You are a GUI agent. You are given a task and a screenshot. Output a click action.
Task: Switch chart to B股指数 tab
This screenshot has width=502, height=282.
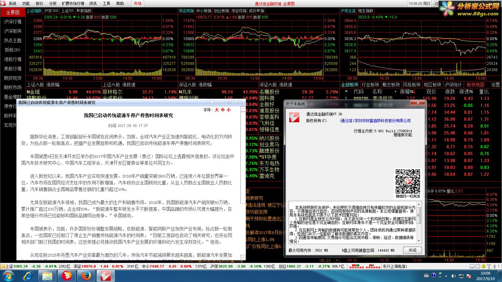pyautogui.click(x=84, y=11)
